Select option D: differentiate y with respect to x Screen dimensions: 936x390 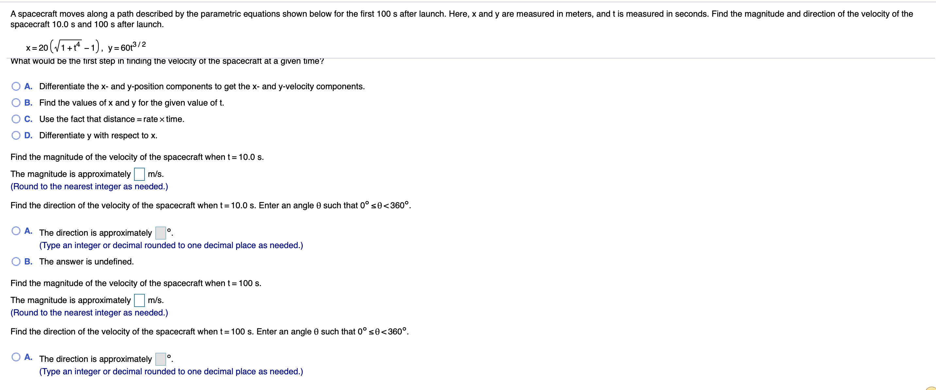(x=16, y=135)
